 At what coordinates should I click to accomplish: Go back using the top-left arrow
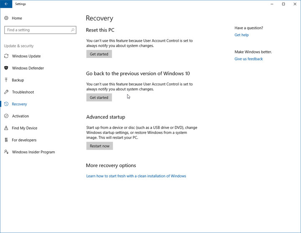click(6, 4)
